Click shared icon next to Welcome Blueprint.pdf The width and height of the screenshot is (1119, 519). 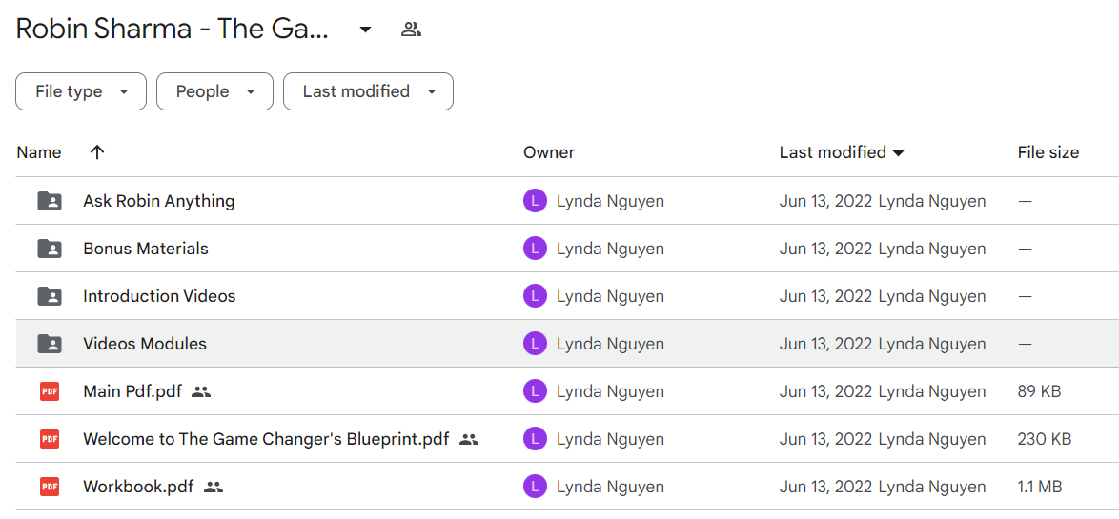(x=468, y=439)
